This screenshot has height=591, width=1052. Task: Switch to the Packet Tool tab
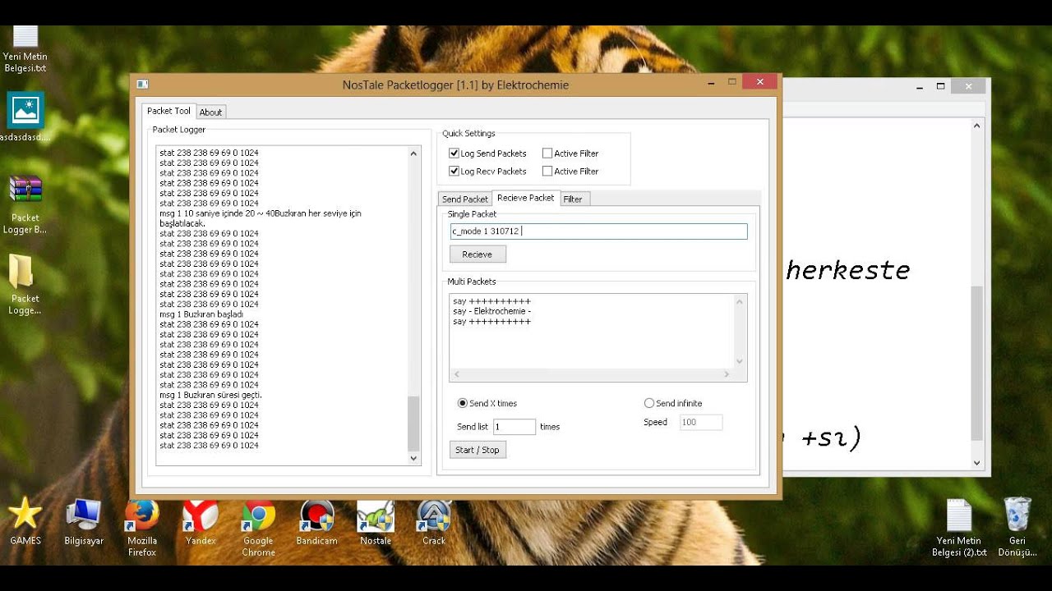click(x=168, y=111)
